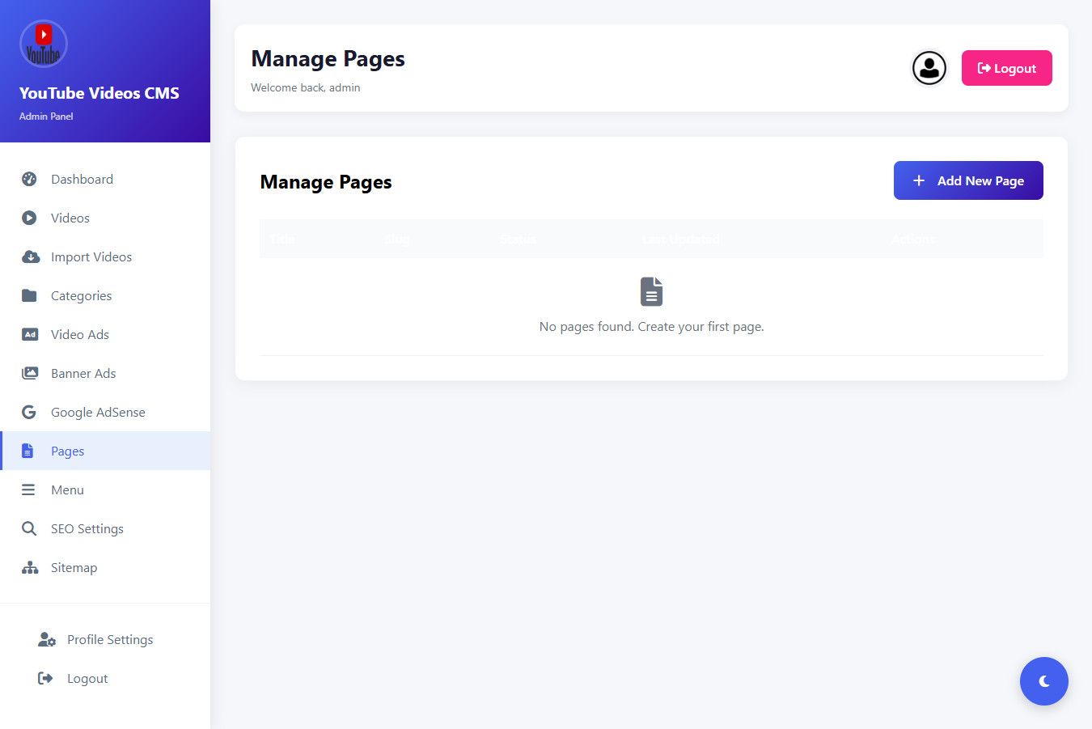Toggle dark mode with the moon button
The width and height of the screenshot is (1092, 729).
[1044, 681]
